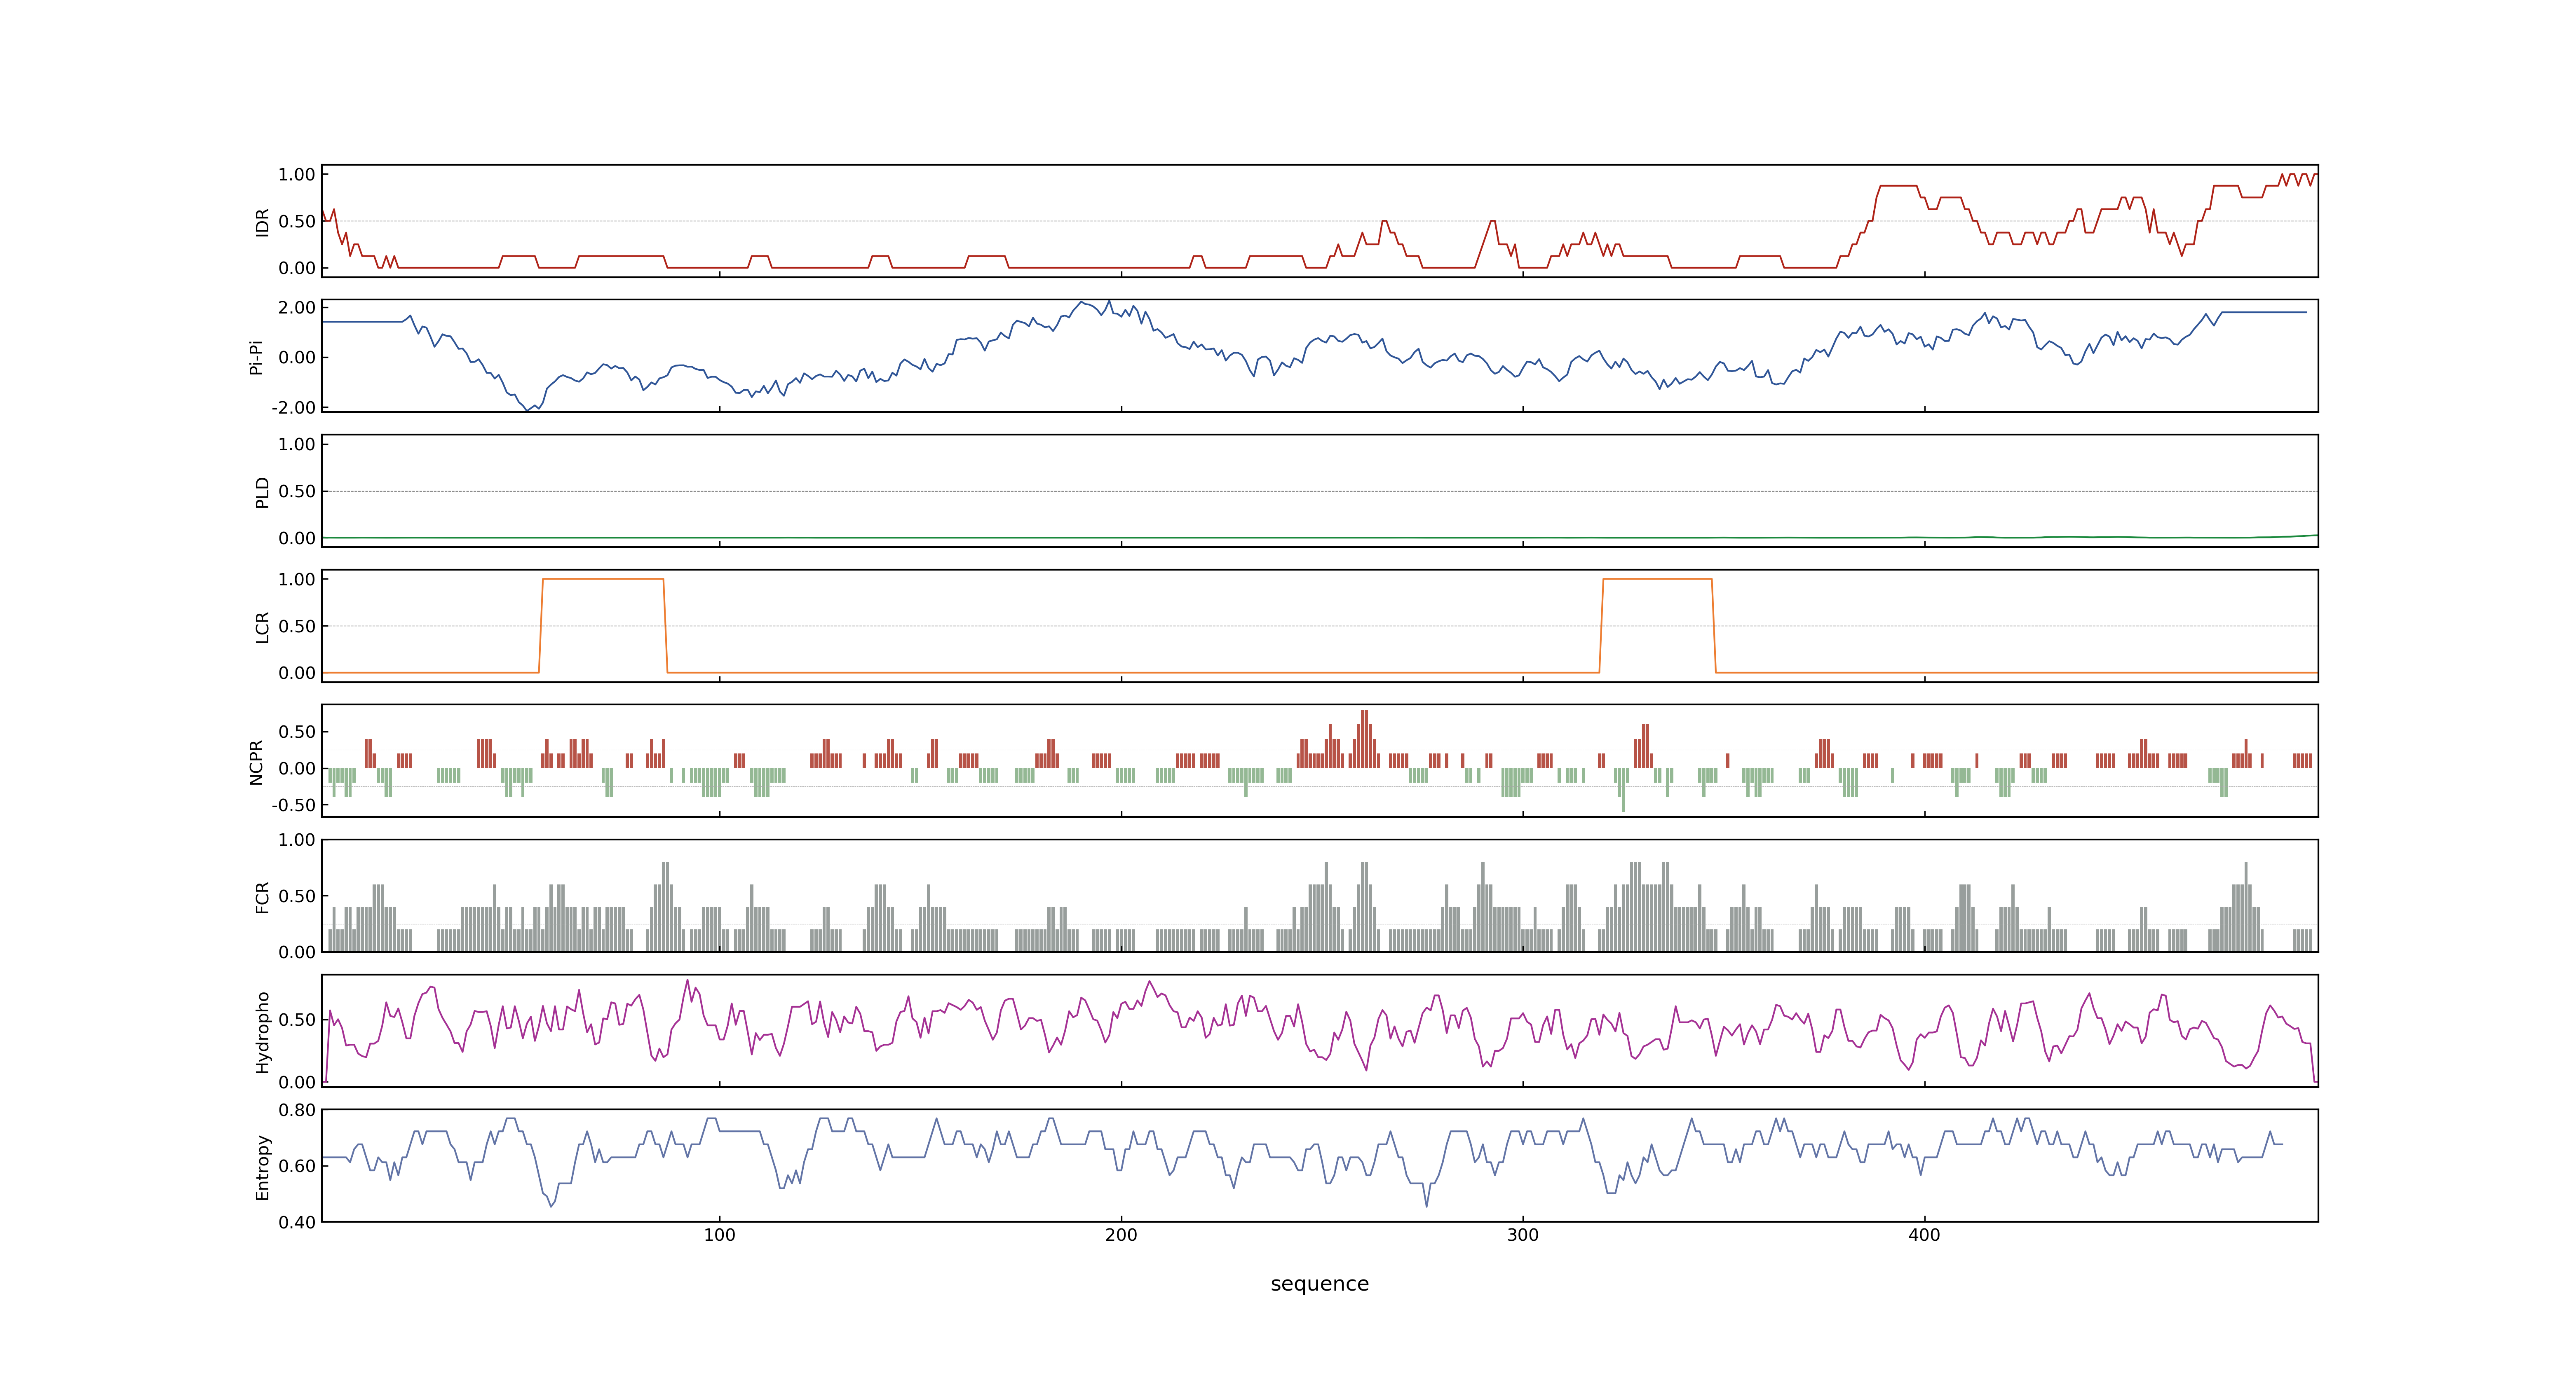Click the 0.50 tick of Hydropho plot

click(x=297, y=1020)
